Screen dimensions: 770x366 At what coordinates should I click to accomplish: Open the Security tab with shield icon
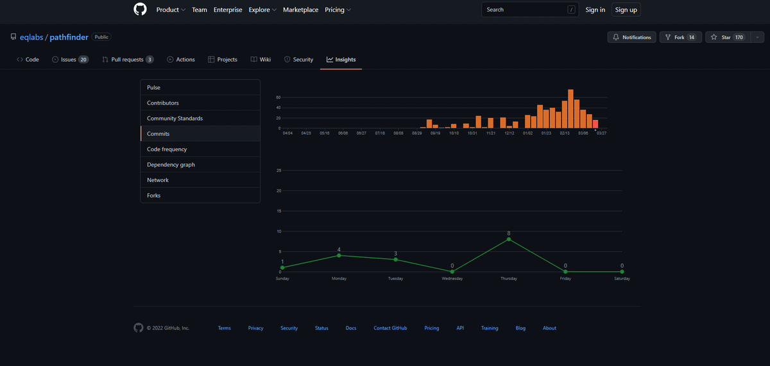[x=298, y=60]
